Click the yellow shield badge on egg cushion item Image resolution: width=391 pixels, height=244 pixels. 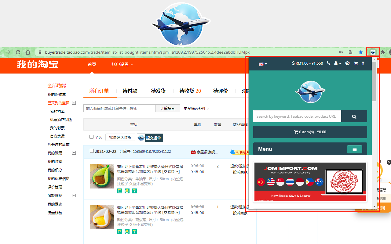(x=127, y=232)
